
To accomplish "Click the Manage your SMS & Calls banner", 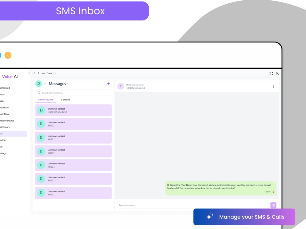I will point(244,217).
